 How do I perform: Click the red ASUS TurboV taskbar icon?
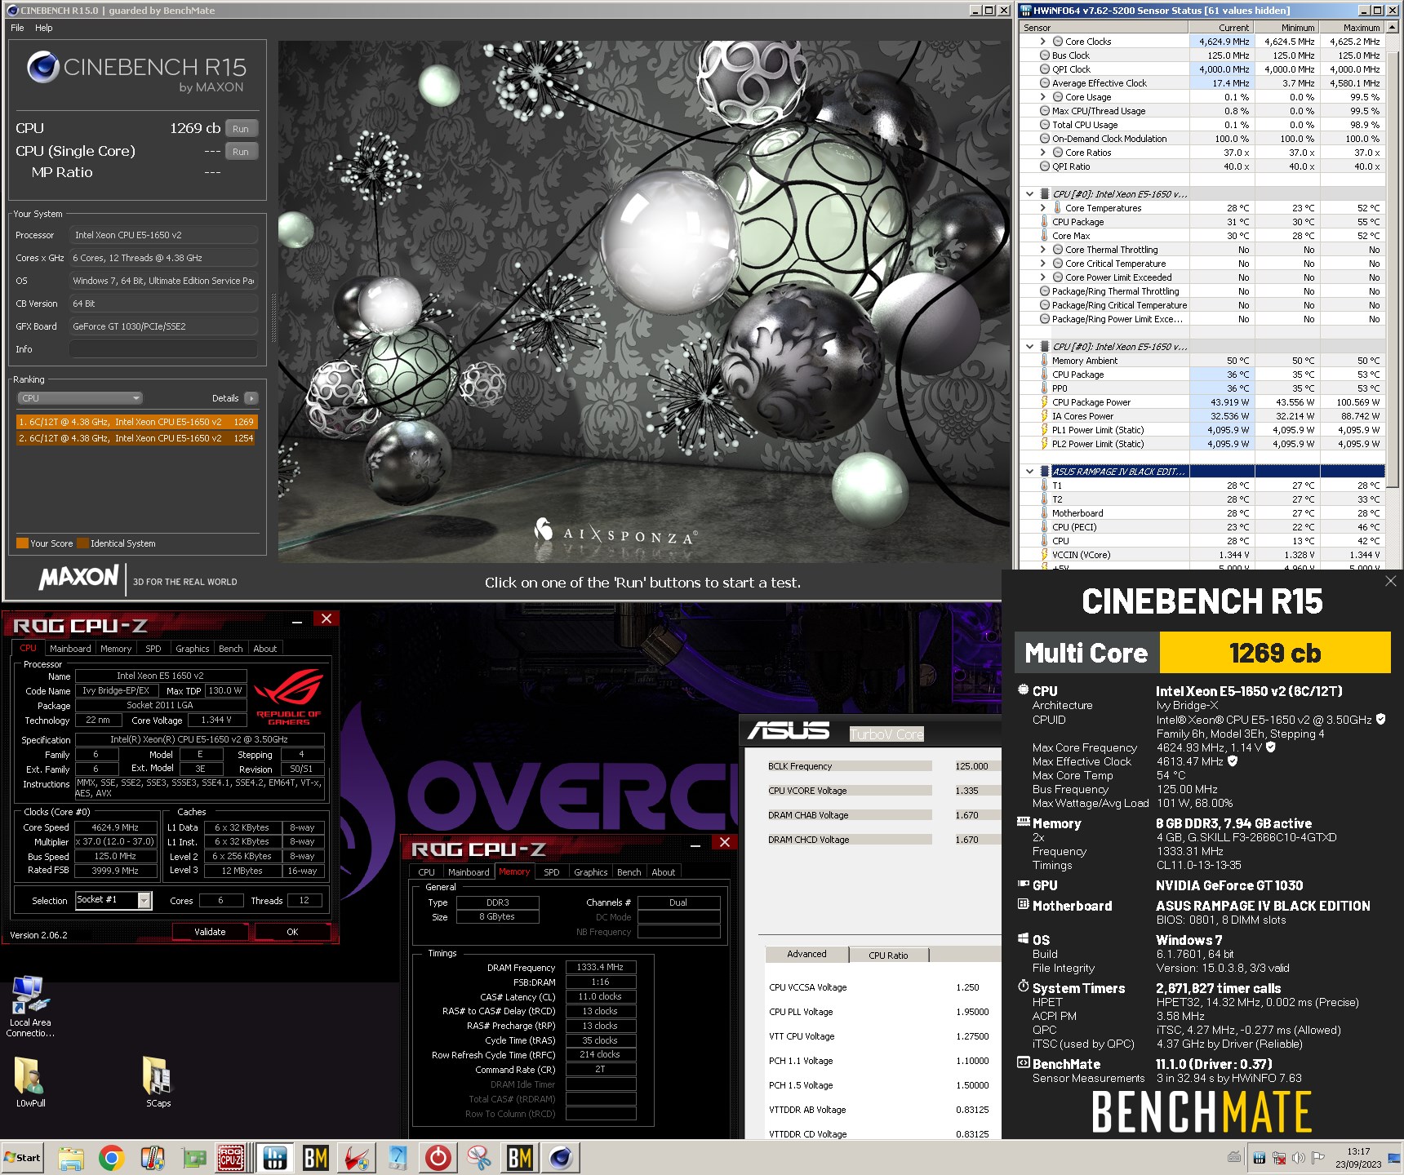pyautogui.click(x=356, y=1158)
